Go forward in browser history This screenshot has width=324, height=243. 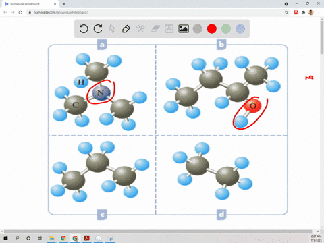point(13,12)
